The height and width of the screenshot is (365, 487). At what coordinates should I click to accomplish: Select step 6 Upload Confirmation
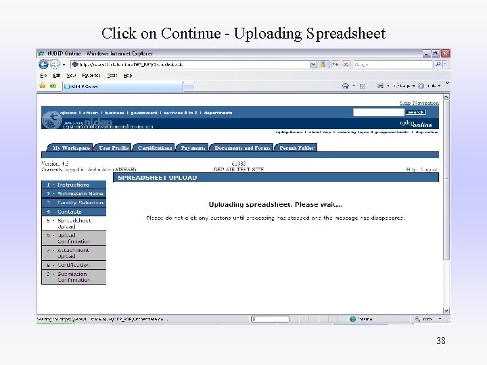click(74, 239)
